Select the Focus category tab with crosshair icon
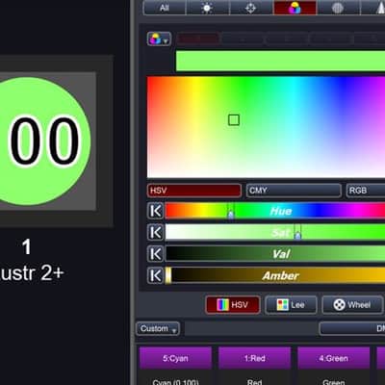 251,8
